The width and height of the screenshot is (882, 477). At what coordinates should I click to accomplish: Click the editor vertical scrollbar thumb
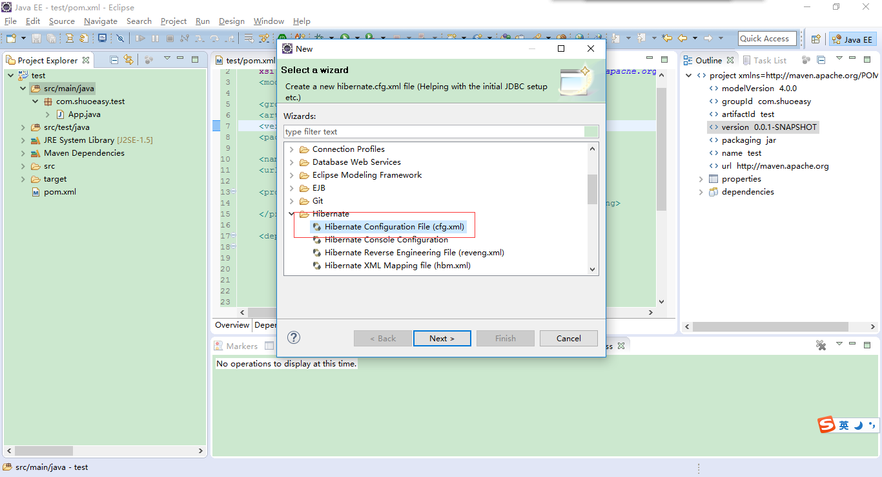coord(661,149)
